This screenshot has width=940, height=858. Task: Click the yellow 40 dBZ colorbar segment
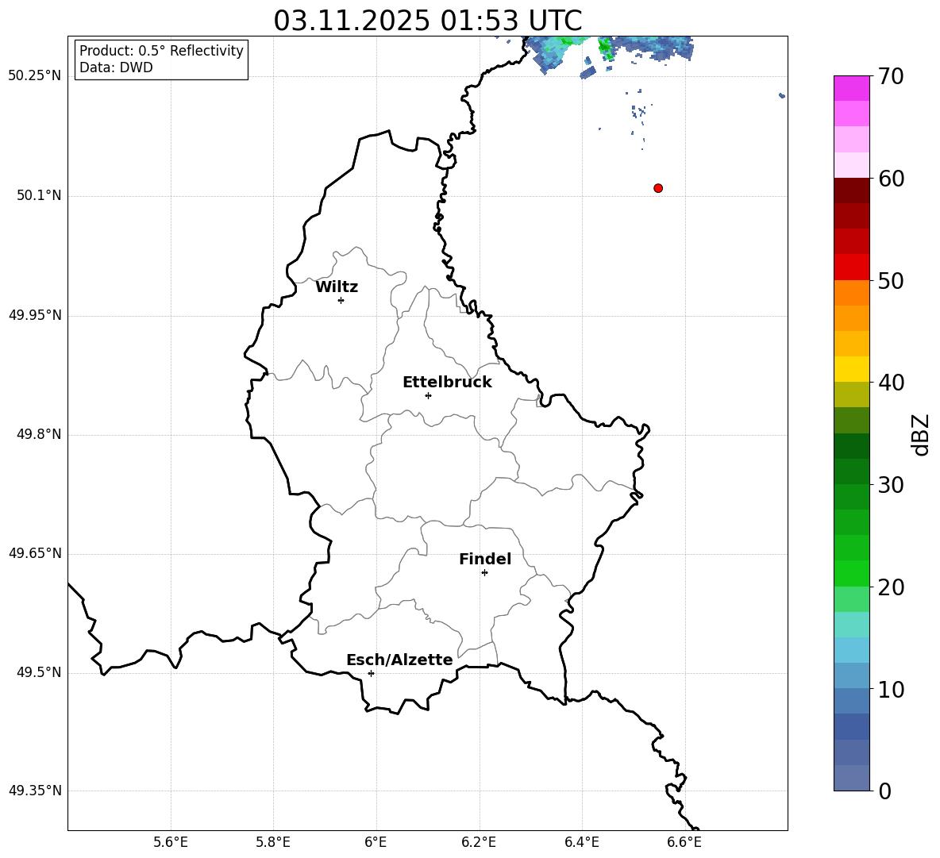(x=851, y=369)
